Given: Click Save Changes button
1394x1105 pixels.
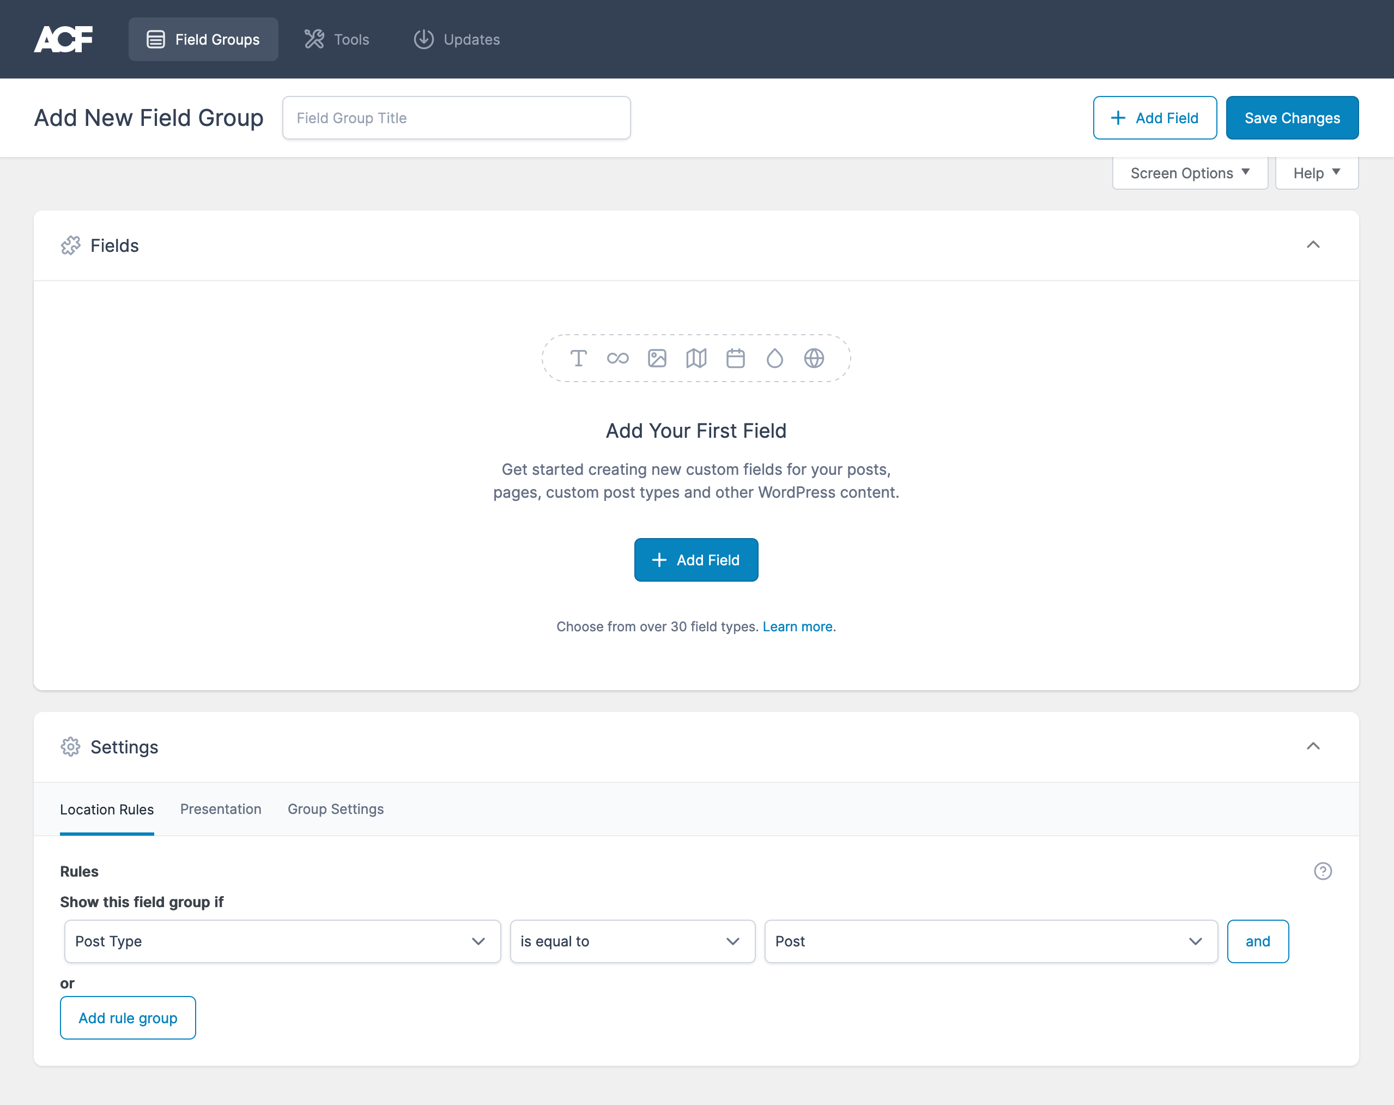Looking at the screenshot, I should (x=1291, y=118).
